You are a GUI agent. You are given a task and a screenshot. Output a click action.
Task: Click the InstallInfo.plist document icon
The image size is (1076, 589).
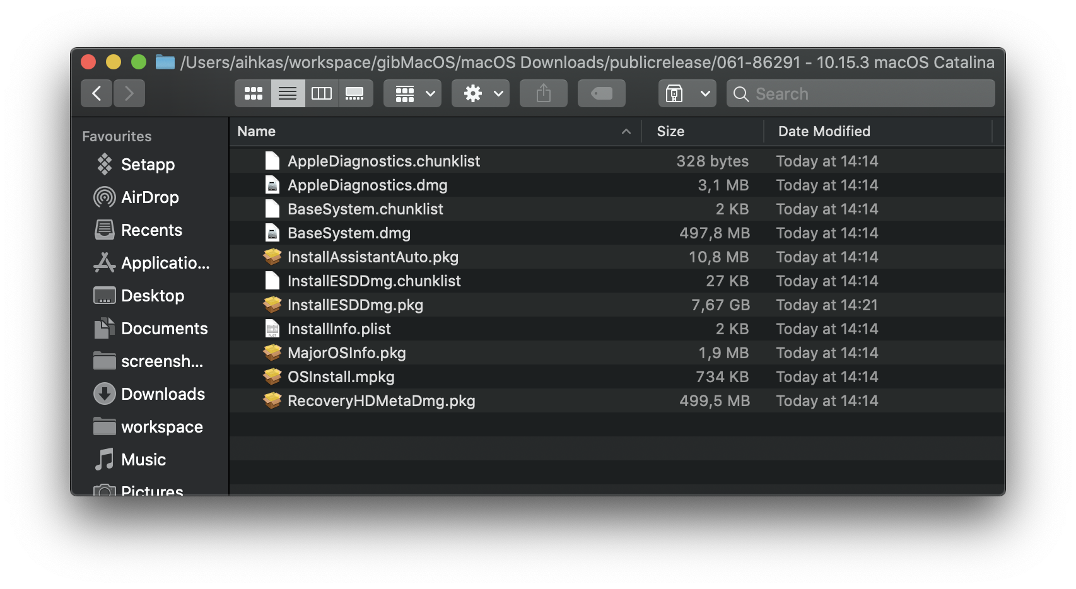click(272, 329)
